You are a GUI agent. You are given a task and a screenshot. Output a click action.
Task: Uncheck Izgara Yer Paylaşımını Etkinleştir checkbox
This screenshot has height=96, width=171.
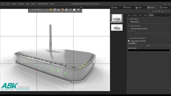(x=129, y=41)
